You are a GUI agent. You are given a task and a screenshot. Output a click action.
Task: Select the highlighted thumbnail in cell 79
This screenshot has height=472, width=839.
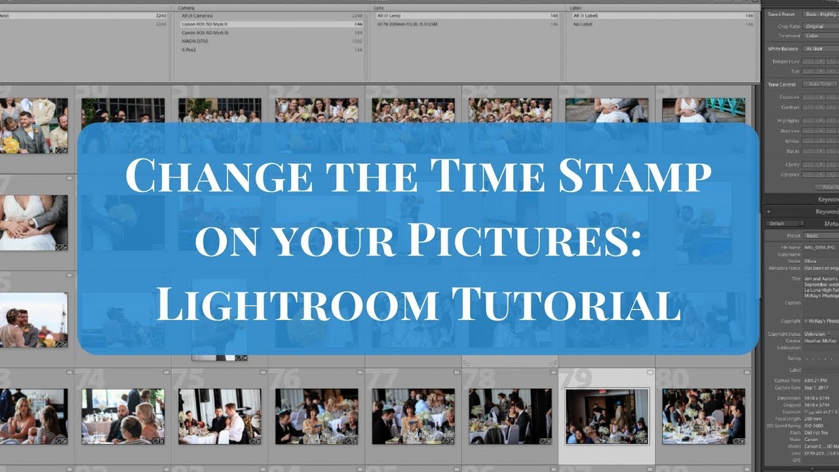tap(606, 416)
